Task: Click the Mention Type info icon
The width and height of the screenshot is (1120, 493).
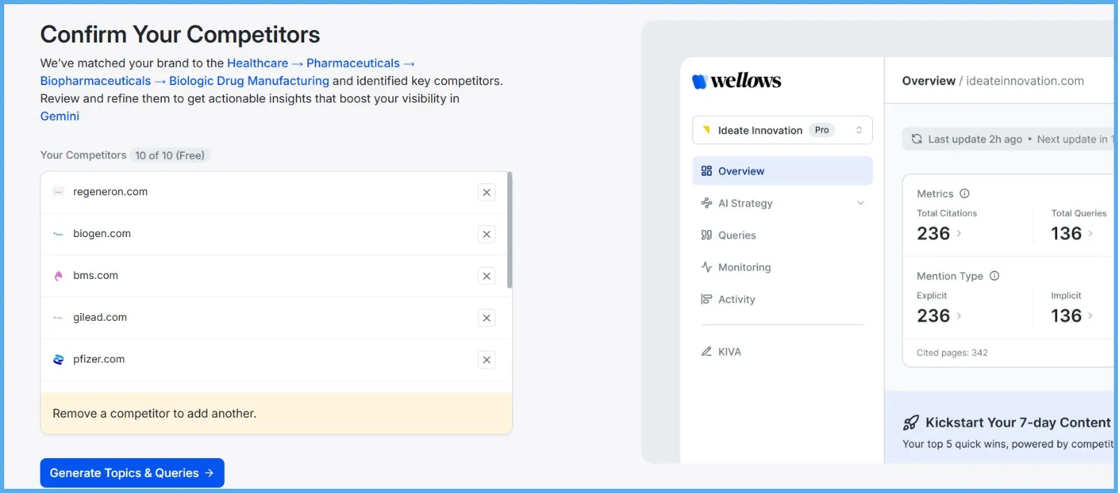Action: (994, 276)
